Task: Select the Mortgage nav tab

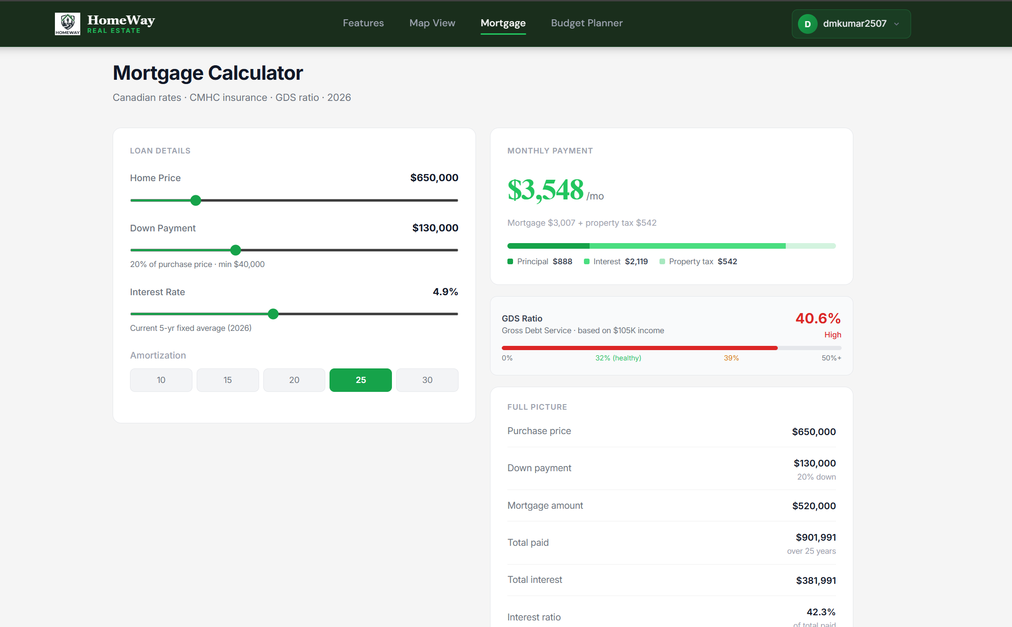Action: pyautogui.click(x=503, y=23)
